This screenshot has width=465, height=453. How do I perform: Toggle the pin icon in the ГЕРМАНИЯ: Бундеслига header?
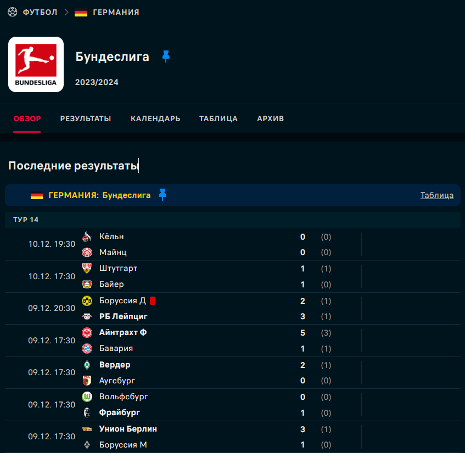pos(163,195)
